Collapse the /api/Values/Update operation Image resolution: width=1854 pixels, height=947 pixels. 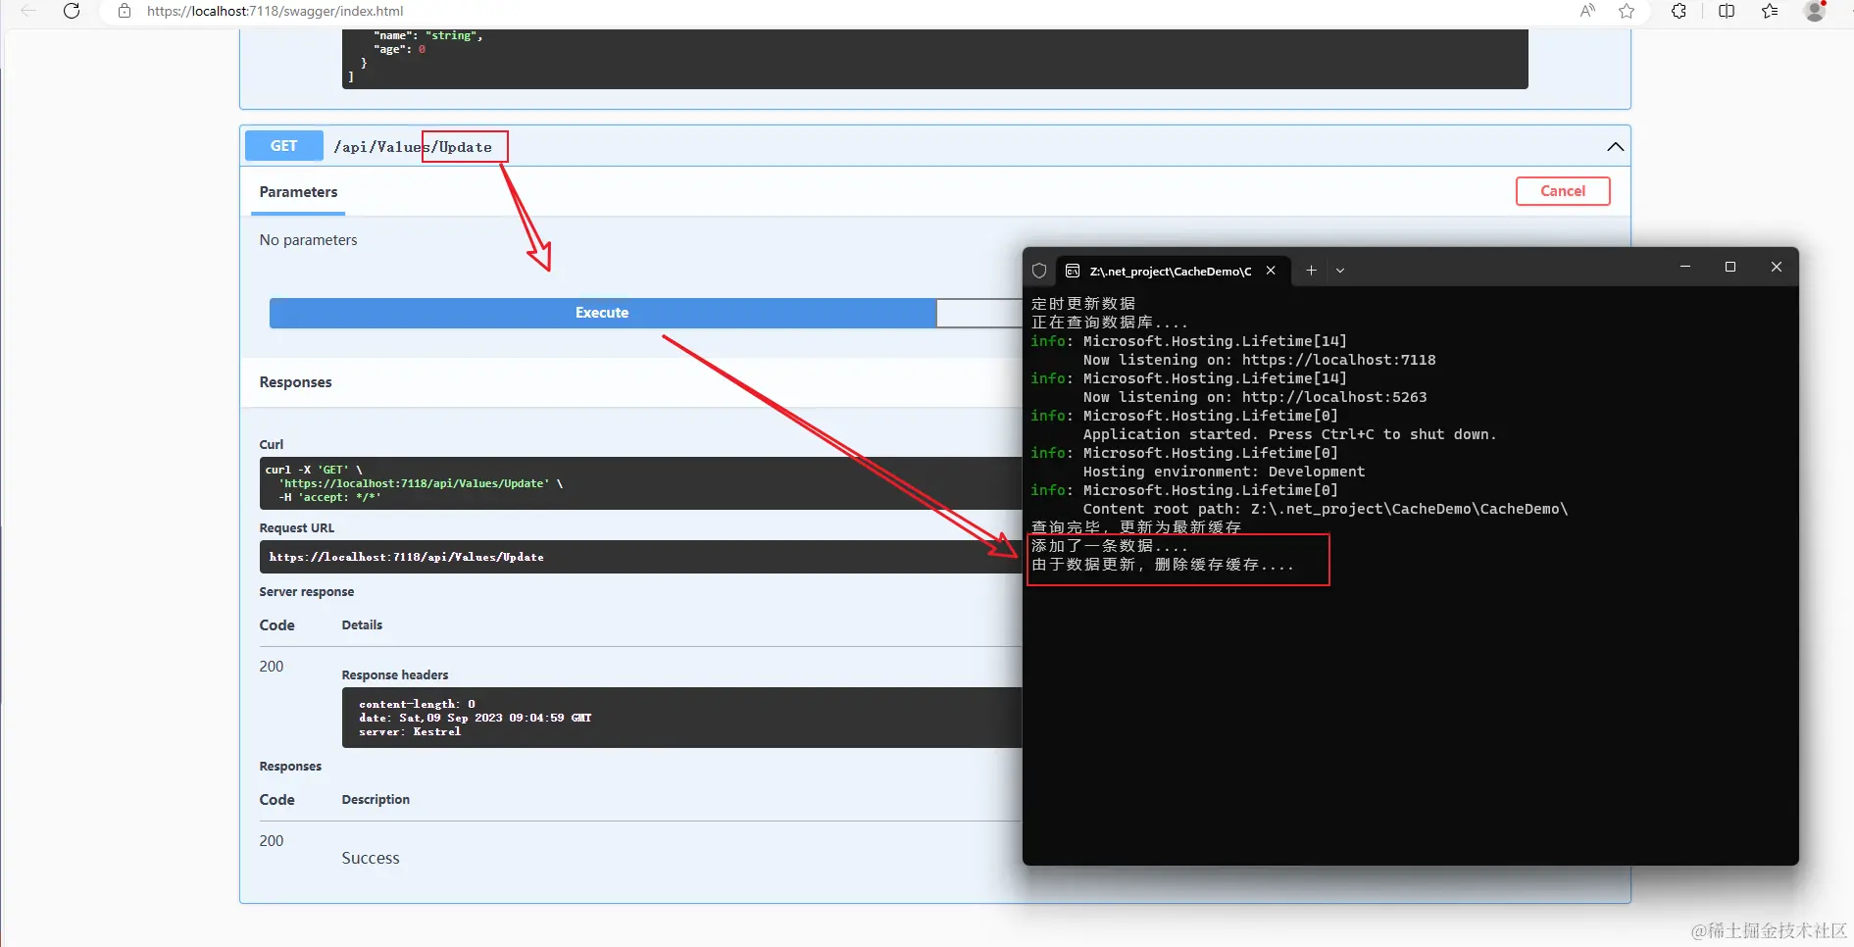click(1615, 147)
